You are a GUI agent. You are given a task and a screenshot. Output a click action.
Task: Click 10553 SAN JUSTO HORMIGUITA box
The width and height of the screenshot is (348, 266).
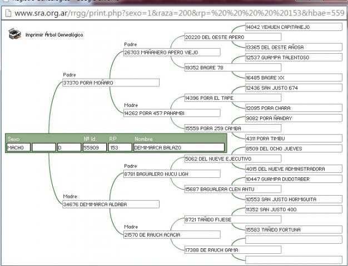pyautogui.click(x=294, y=199)
